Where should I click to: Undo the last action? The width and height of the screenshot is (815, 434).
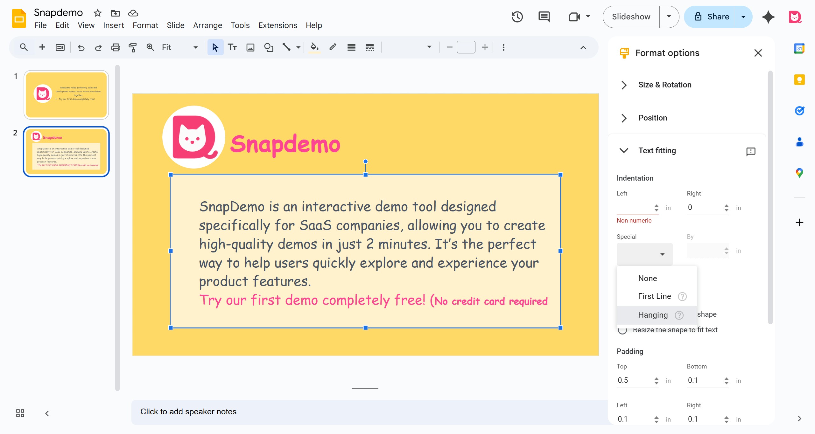coord(81,47)
